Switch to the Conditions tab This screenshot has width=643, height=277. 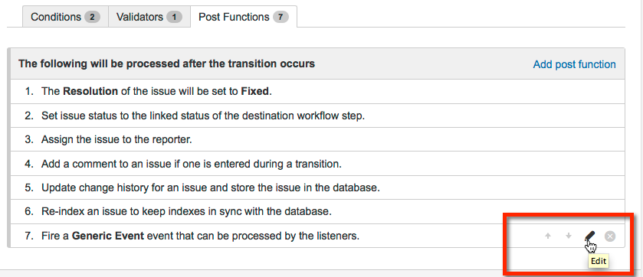click(65, 17)
